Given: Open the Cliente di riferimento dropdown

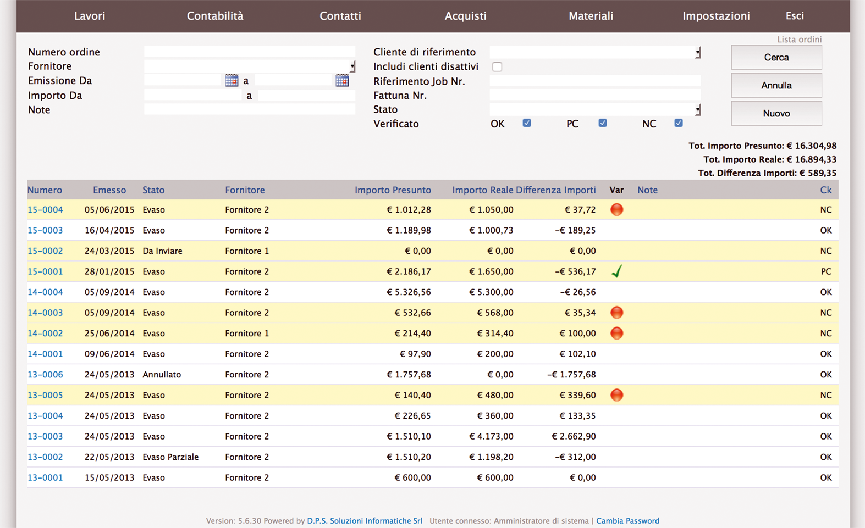Looking at the screenshot, I should 697,53.
